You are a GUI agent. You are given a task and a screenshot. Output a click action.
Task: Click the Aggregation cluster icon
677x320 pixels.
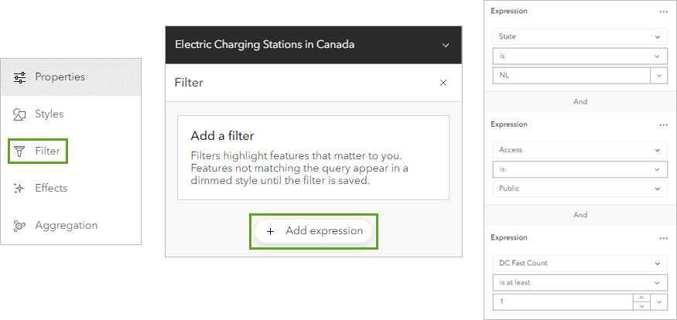(x=20, y=226)
